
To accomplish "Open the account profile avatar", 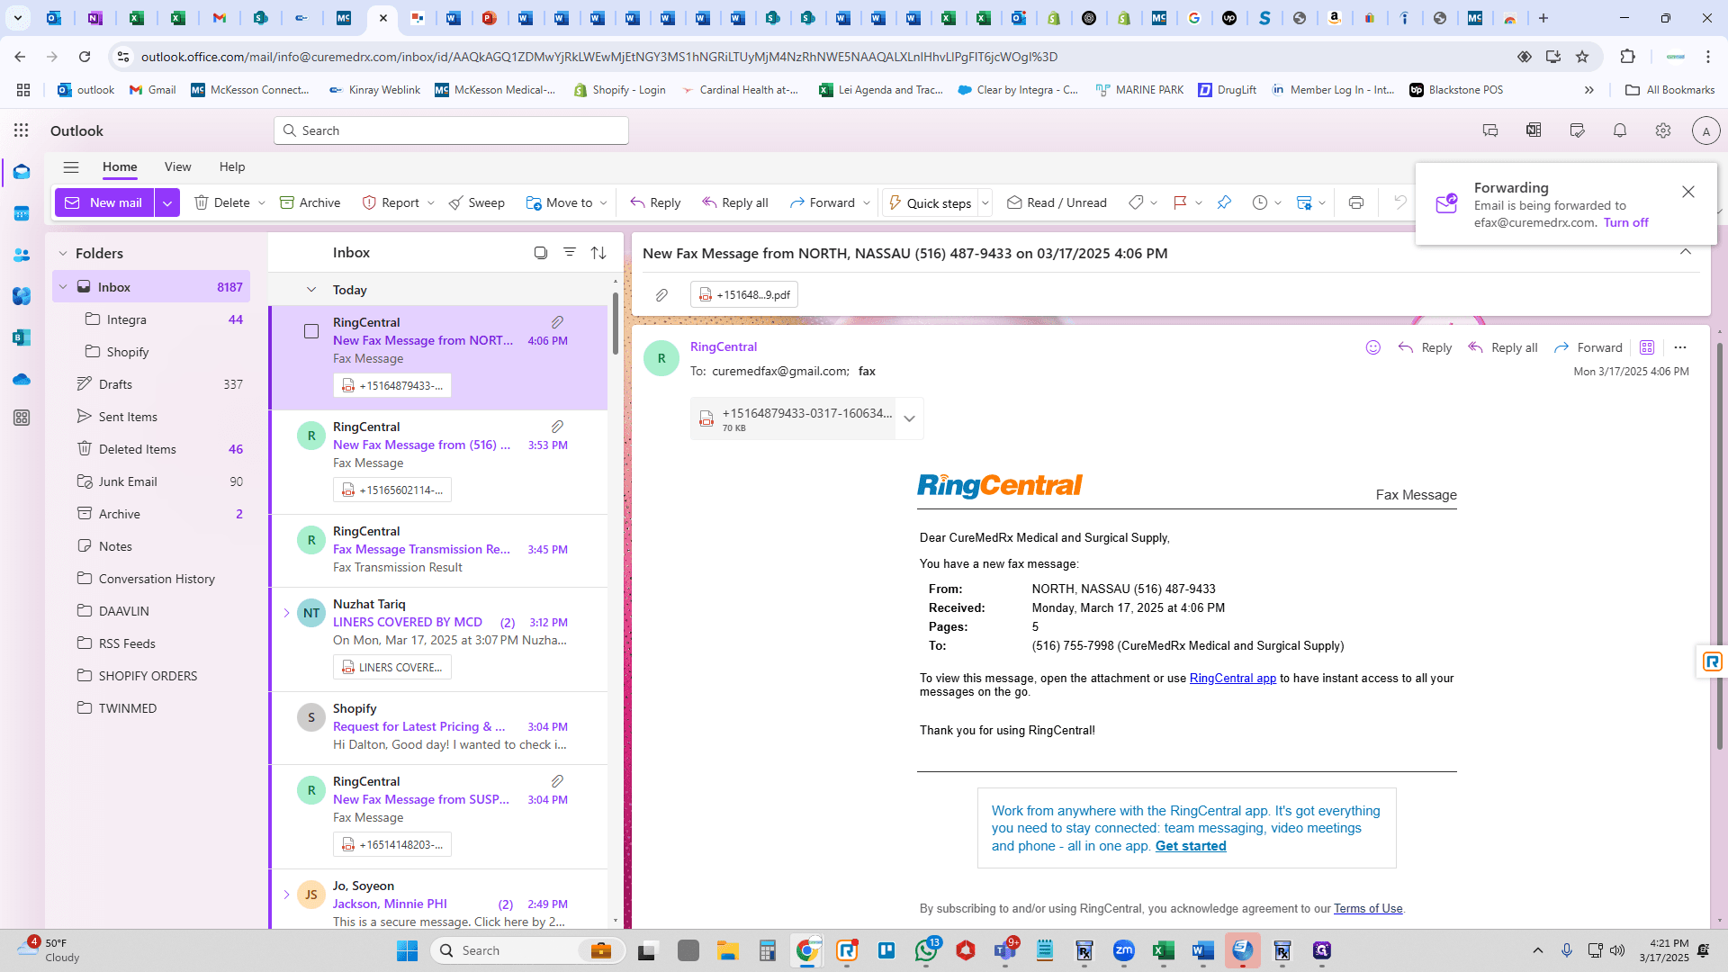I will (1705, 130).
